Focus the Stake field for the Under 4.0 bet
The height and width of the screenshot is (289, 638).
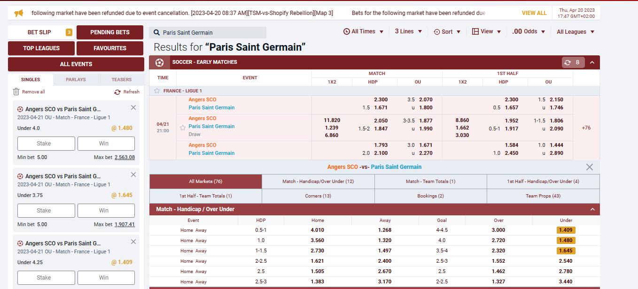46,144
